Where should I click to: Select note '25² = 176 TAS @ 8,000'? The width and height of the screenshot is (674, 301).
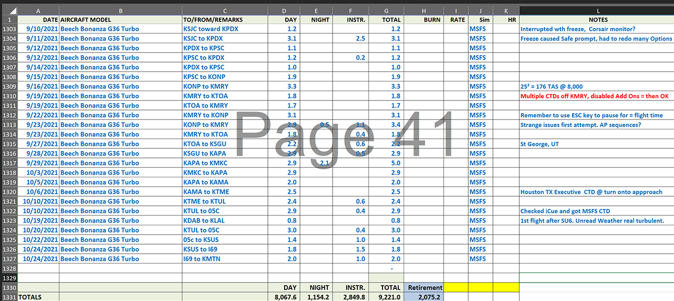point(597,86)
